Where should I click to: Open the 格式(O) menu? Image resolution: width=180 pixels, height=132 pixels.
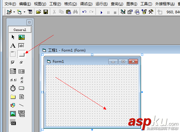(70, 4)
